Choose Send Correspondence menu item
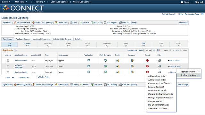 click(x=158, y=109)
